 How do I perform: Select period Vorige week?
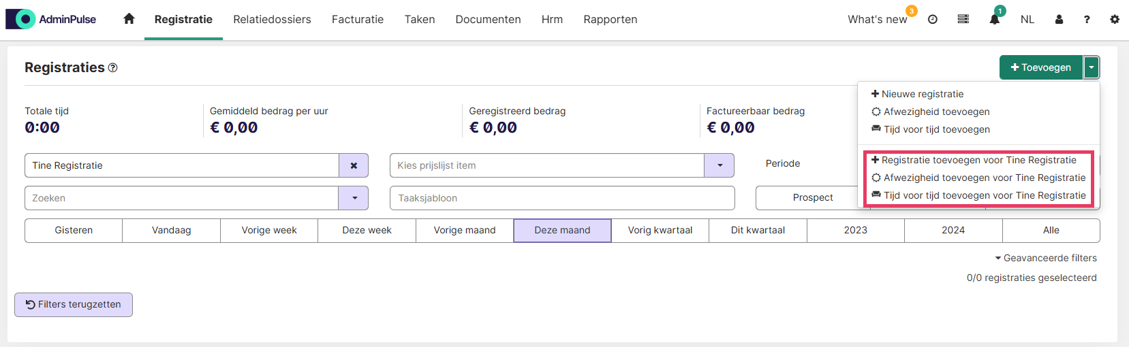click(x=269, y=230)
